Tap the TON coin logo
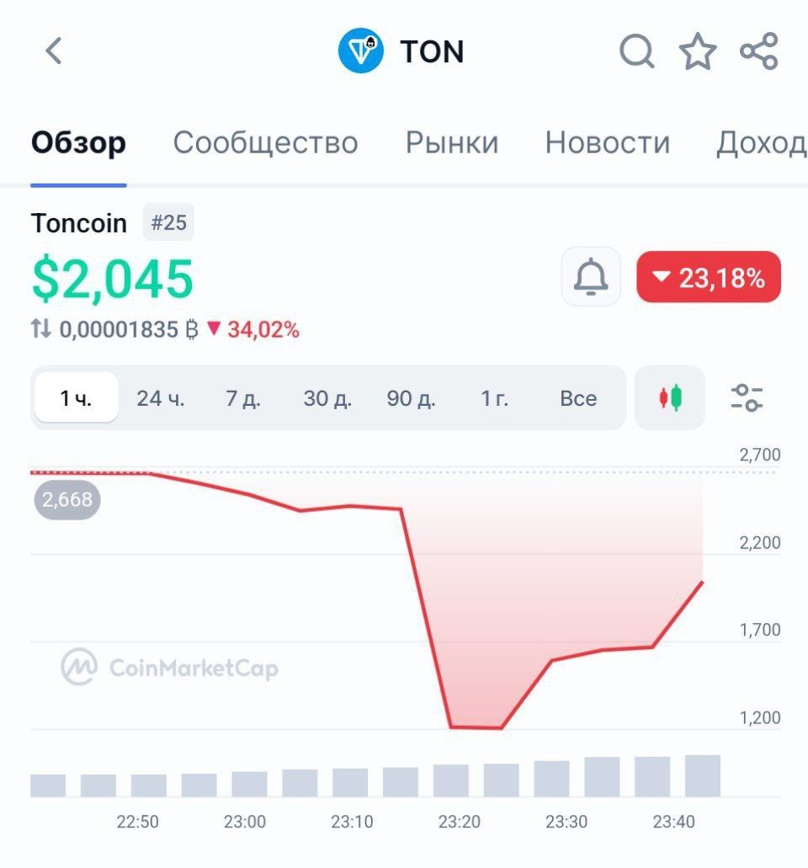808x868 pixels. [361, 51]
